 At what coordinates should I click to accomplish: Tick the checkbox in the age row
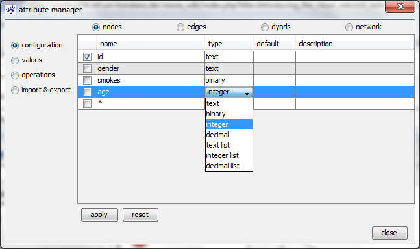pos(87,92)
